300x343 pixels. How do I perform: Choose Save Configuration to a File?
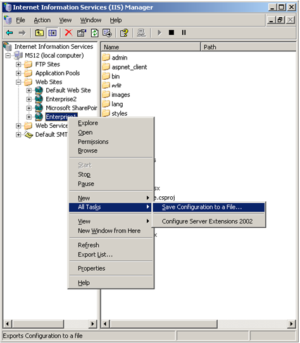[209, 207]
